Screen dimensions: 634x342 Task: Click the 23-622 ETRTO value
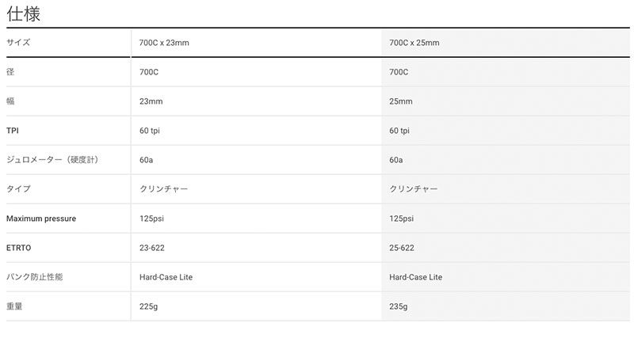point(152,248)
